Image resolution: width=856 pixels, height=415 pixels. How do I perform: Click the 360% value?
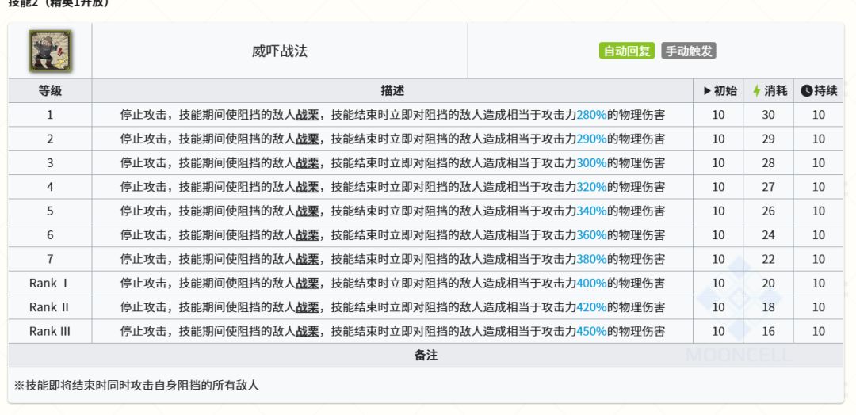(x=591, y=235)
